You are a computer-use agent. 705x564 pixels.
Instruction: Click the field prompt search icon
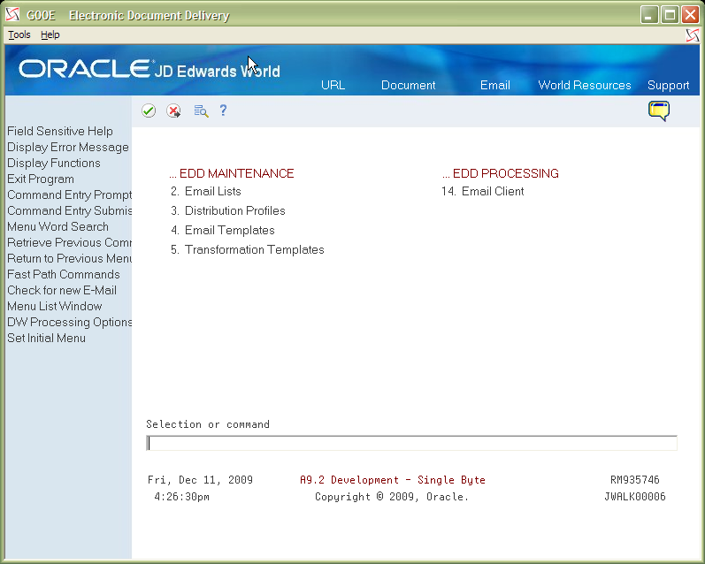click(x=201, y=111)
